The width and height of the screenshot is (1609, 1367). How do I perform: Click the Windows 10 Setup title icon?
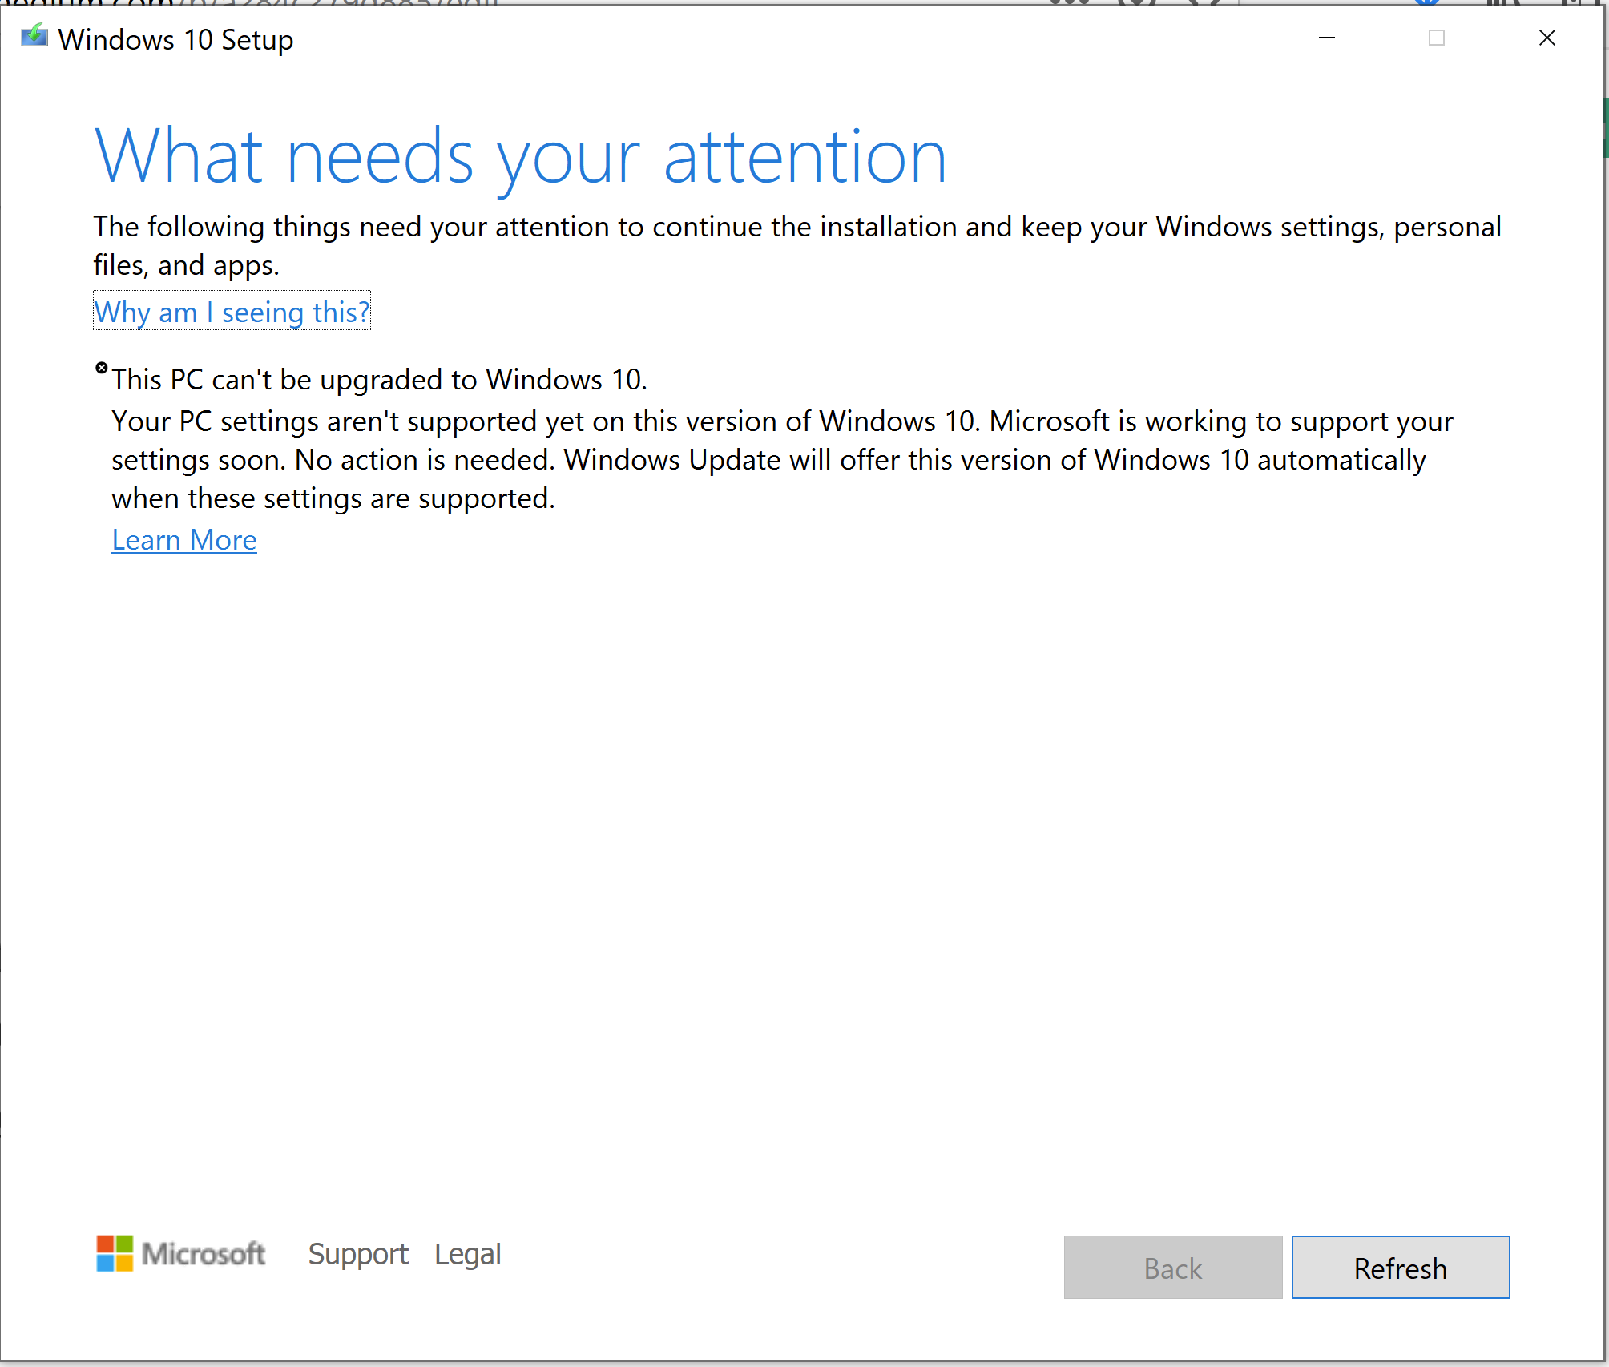pyautogui.click(x=34, y=37)
